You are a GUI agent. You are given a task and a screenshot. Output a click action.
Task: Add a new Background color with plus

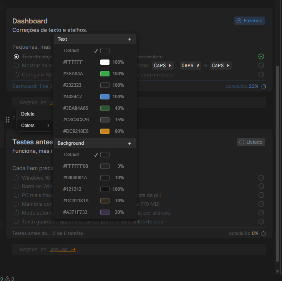coord(129,143)
